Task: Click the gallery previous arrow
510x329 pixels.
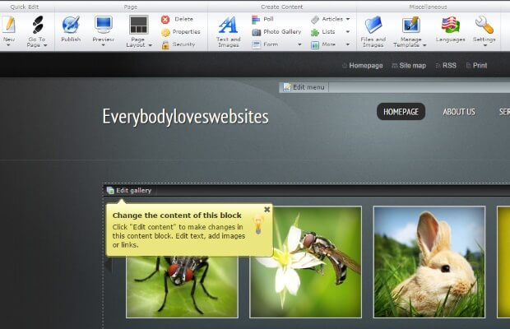Action: coord(109,264)
